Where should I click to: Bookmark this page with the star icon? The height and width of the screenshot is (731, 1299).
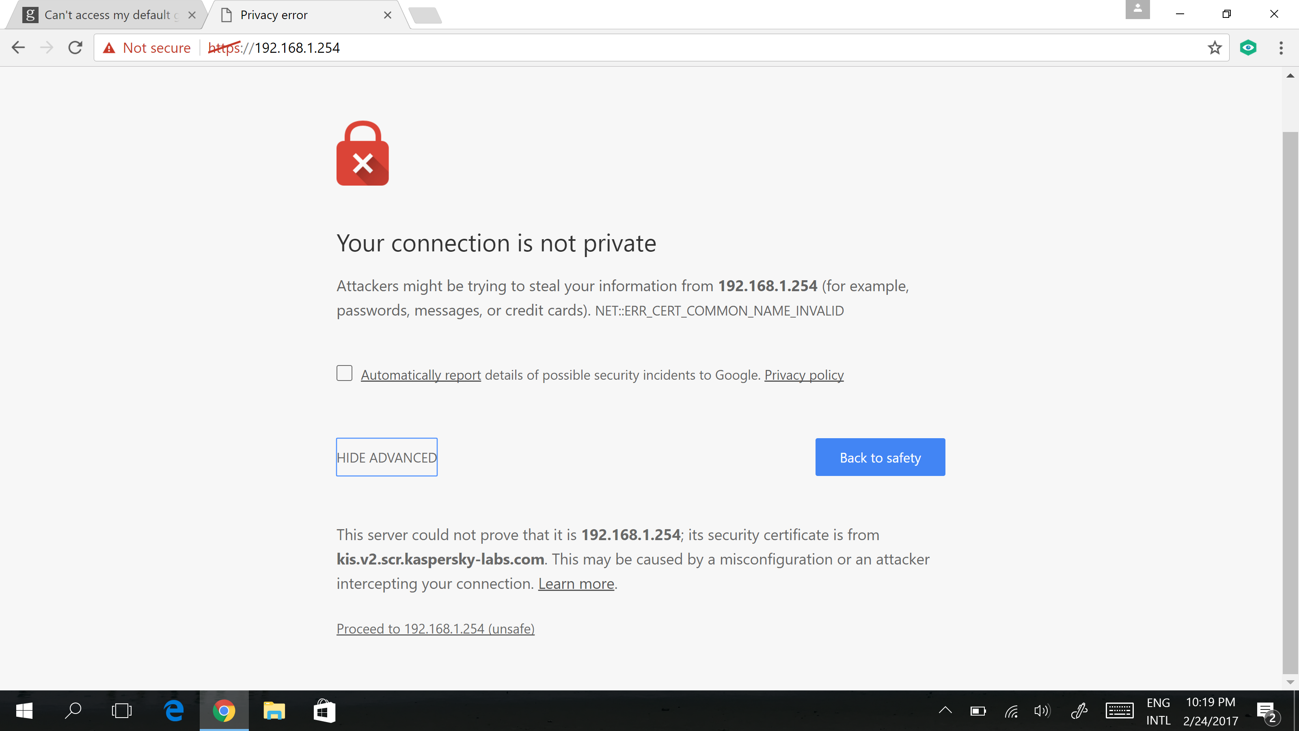(1215, 48)
